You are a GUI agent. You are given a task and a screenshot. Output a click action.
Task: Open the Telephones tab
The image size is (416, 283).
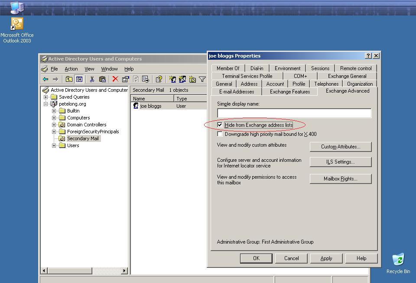pyautogui.click(x=326, y=84)
